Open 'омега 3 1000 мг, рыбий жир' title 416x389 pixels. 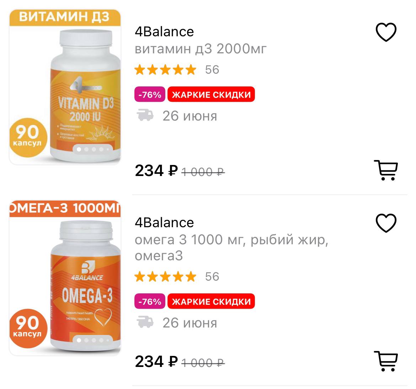point(231,240)
